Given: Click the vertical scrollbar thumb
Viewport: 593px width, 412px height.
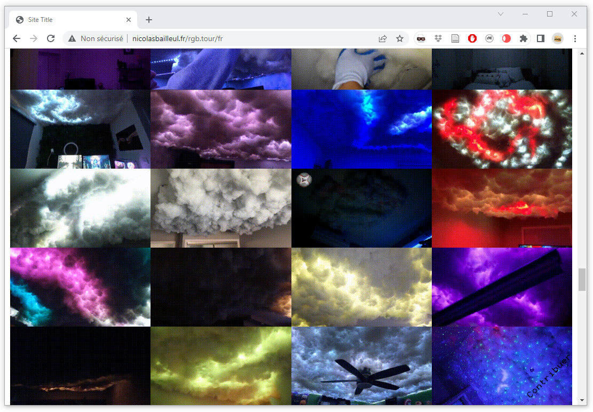Looking at the screenshot, I should tap(582, 280).
